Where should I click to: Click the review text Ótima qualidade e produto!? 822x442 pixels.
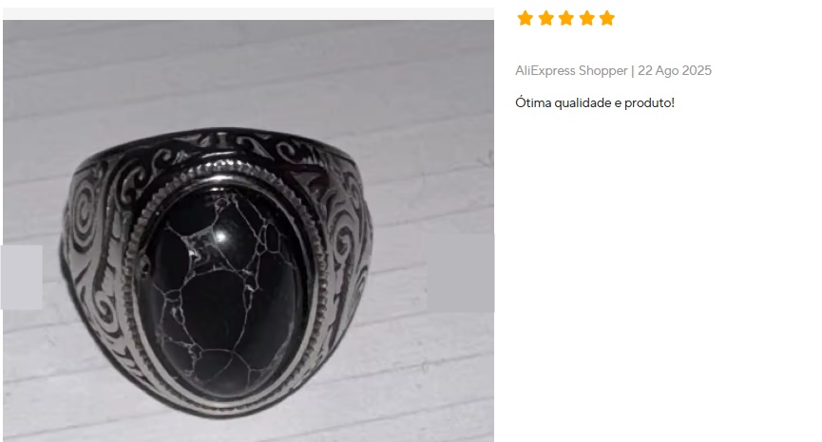coord(595,102)
